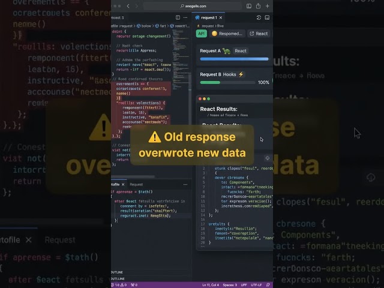Click the anogelis.com address bar
The height and width of the screenshot is (288, 384).
coord(193,6)
